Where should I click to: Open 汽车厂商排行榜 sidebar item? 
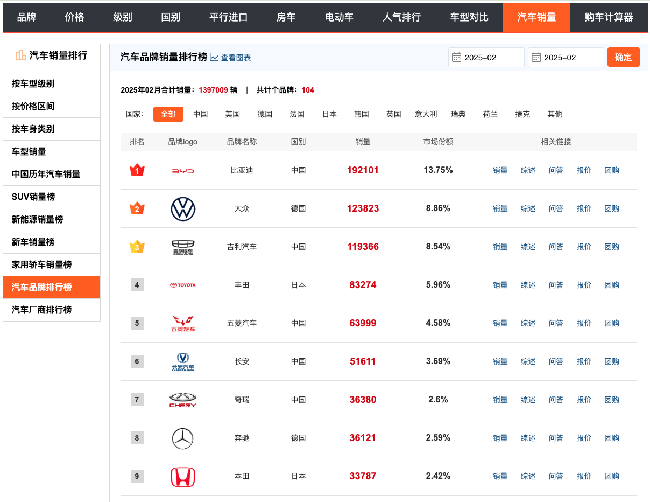(x=52, y=310)
